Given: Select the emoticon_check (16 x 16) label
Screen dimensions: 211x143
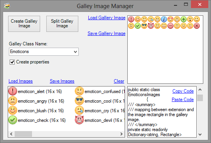Looking at the screenshot, I should 42,120.
